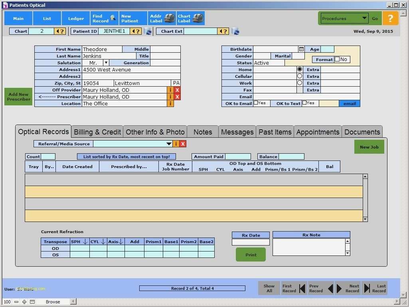The width and height of the screenshot is (409, 307).
Task: Click the refresh icon beside Patient ID
Action: click(x=148, y=31)
